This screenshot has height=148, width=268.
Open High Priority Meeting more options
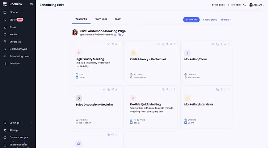(120, 44)
